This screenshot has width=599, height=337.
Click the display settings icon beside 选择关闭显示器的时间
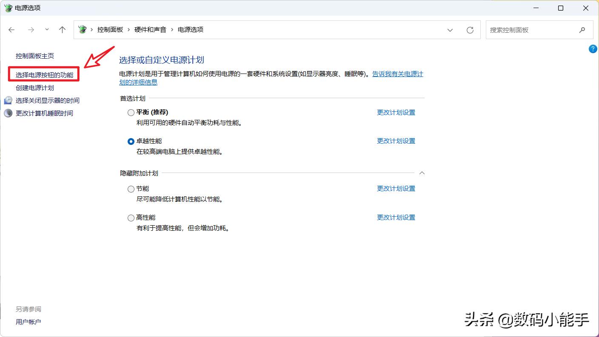pos(8,100)
